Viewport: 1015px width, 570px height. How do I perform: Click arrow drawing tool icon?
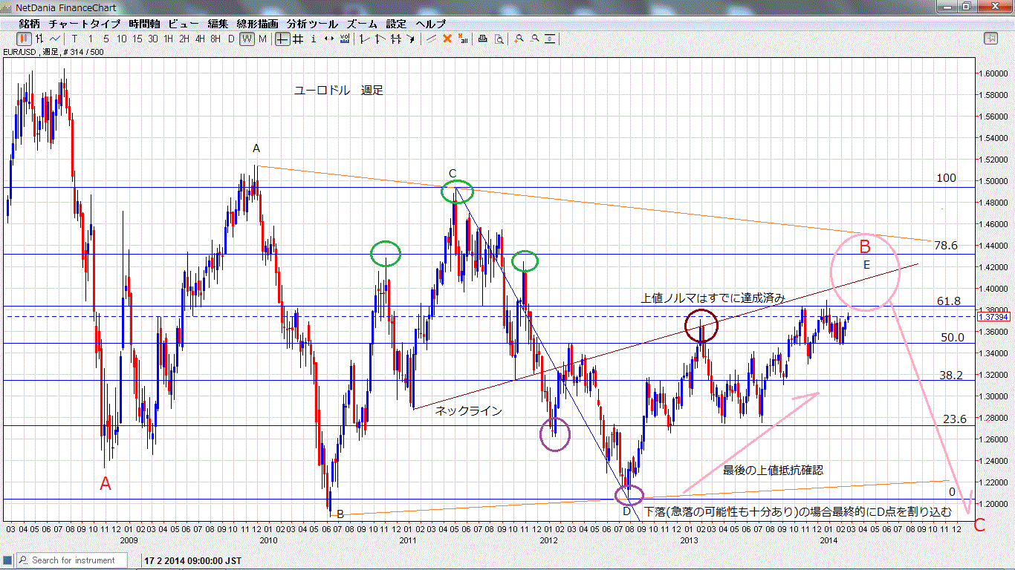411,39
